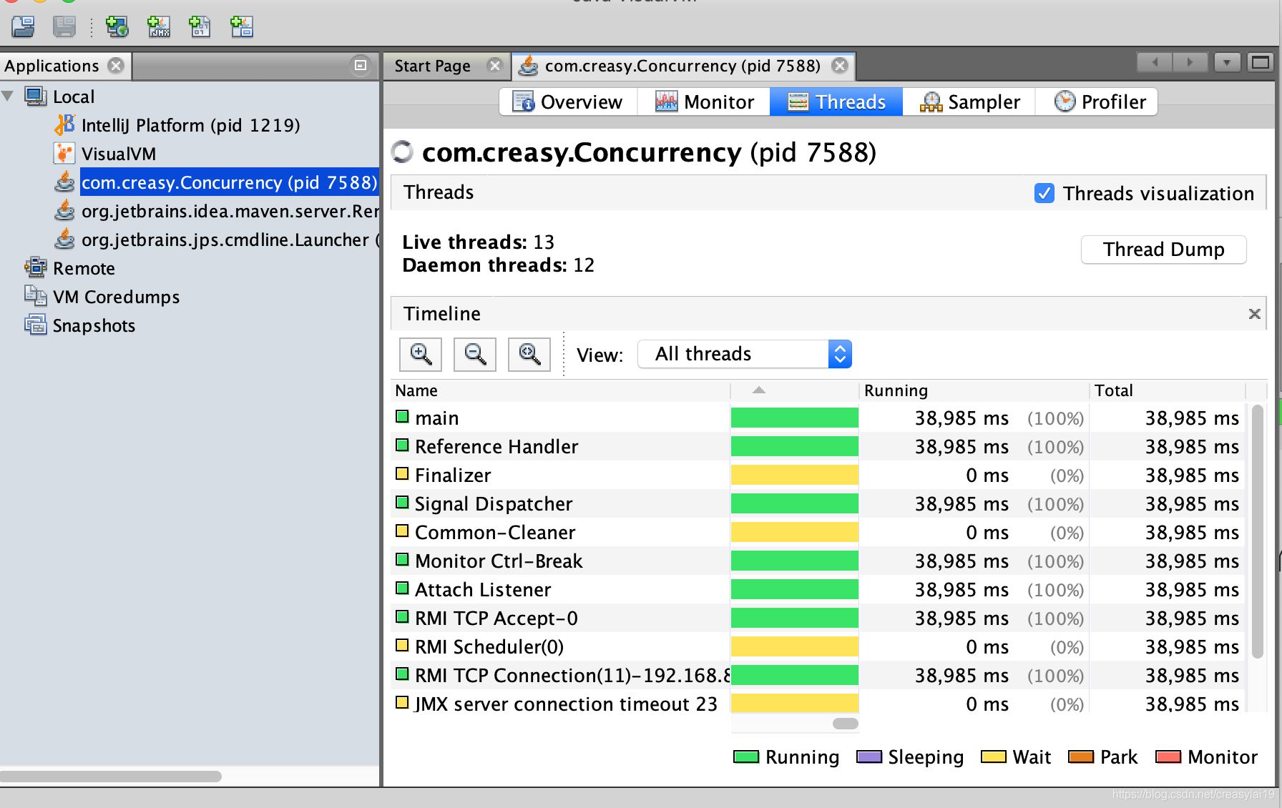Viewport: 1282px width, 808px height.
Task: Uncheck the Threads visualization checkbox
Action: click(x=1044, y=193)
